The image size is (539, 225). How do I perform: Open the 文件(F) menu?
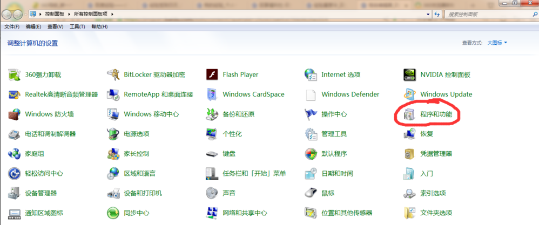(x=12, y=27)
